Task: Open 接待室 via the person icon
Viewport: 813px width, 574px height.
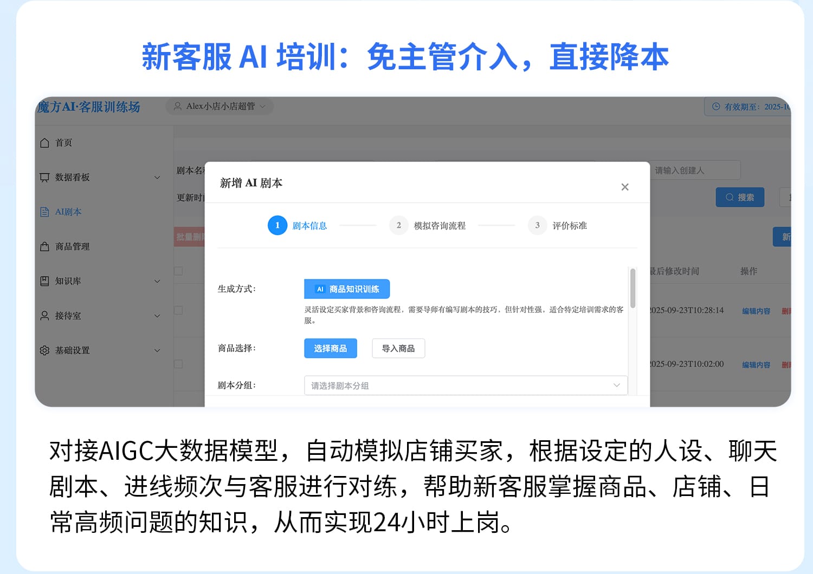Action: pos(44,316)
